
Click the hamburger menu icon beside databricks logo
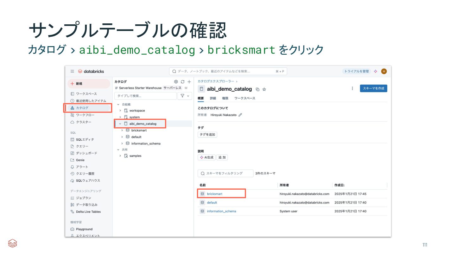72,71
